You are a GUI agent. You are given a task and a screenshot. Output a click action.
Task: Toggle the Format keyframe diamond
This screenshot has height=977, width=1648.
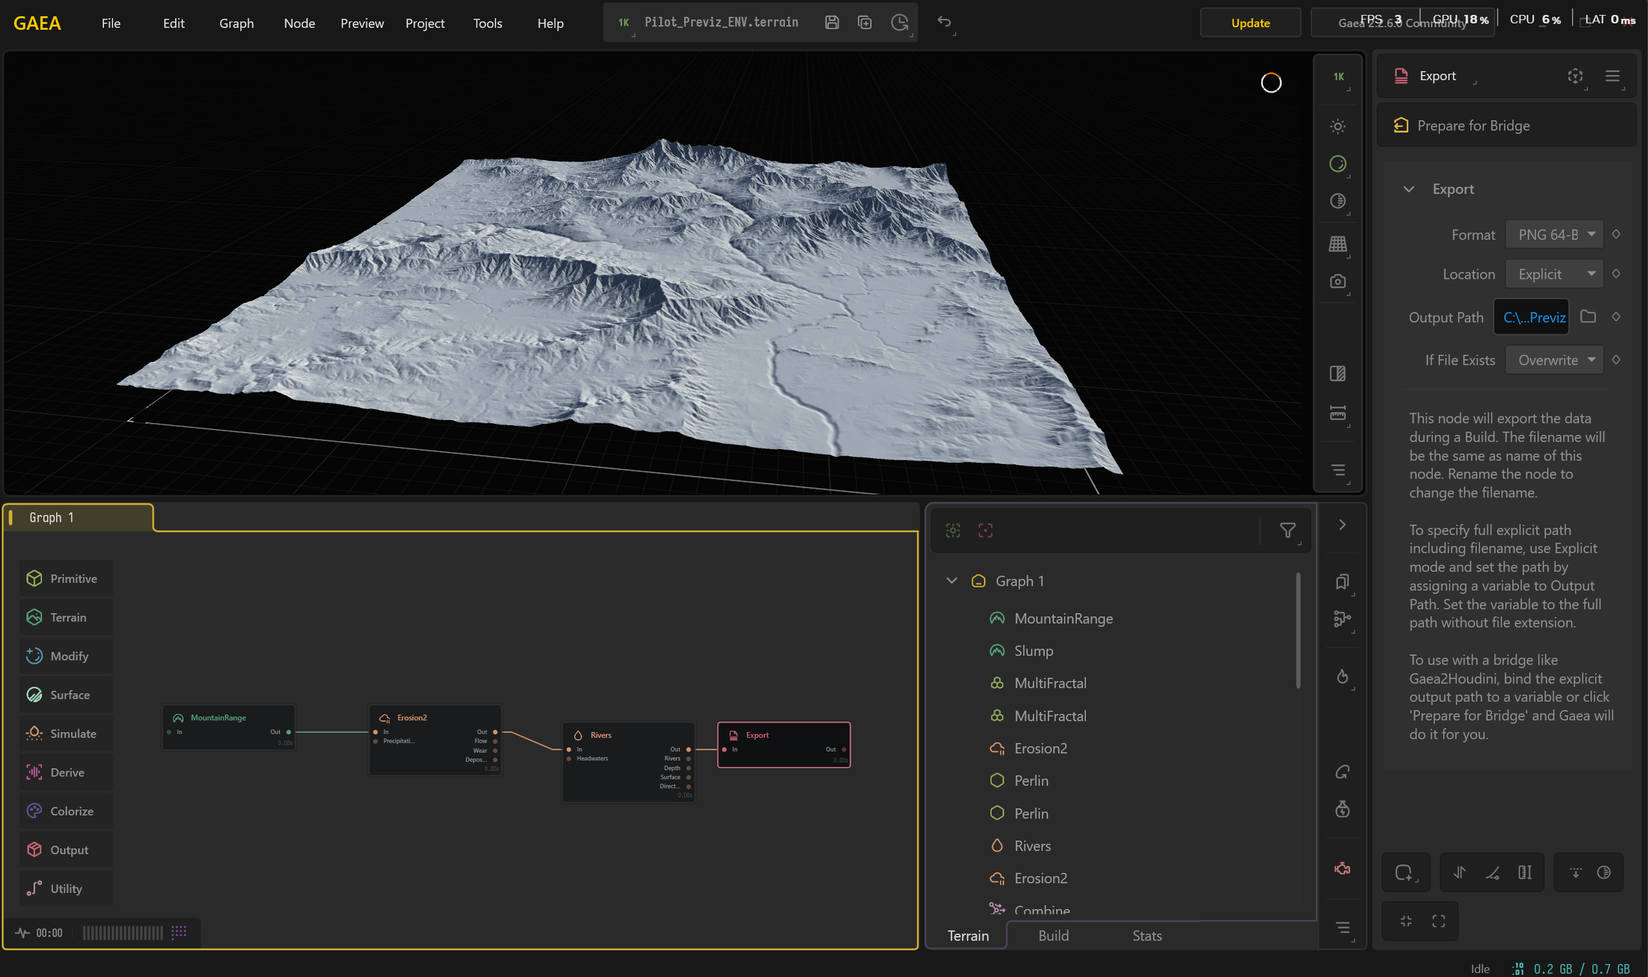click(x=1616, y=234)
